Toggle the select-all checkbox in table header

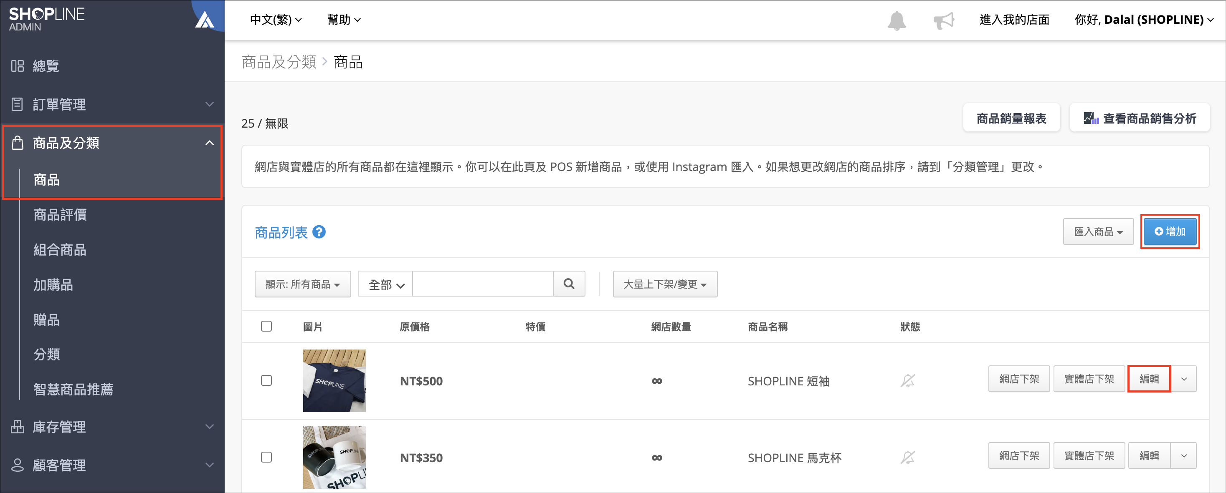click(266, 326)
